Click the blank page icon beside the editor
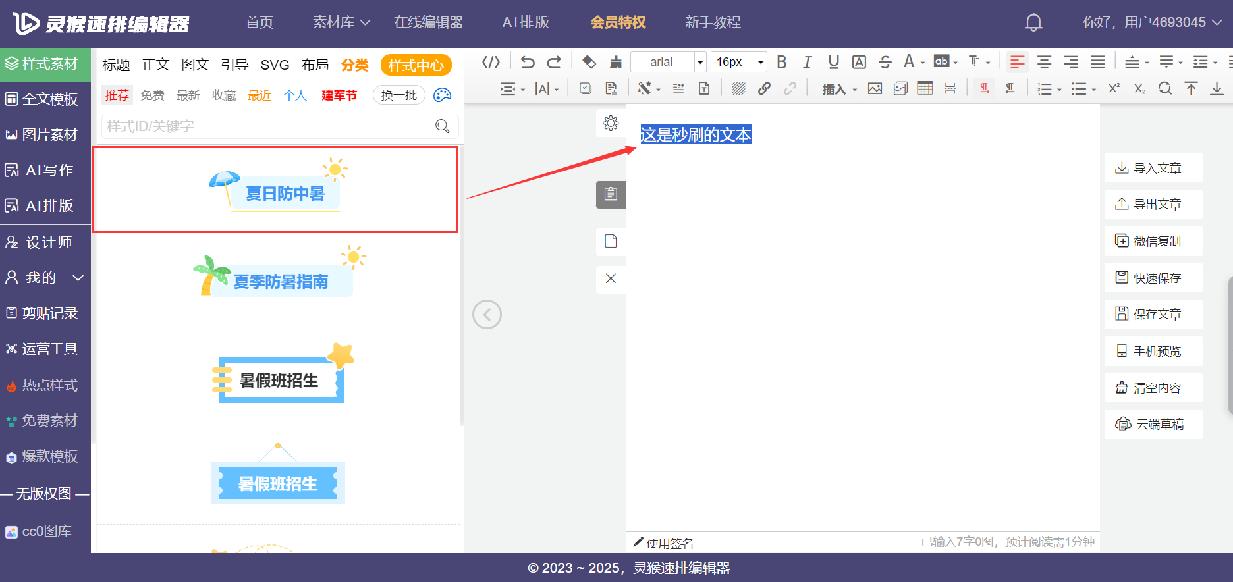The width and height of the screenshot is (1233, 582). [x=611, y=241]
